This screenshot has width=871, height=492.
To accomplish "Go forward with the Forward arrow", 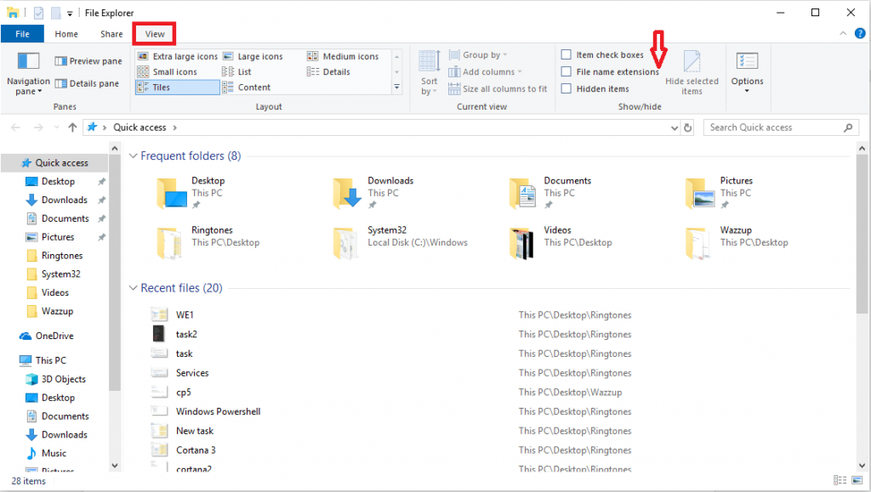I will coord(38,127).
